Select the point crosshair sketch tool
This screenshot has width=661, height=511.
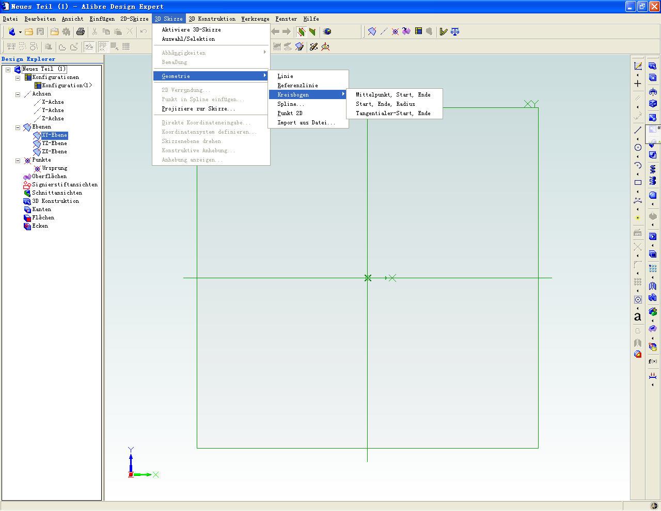pyautogui.click(x=638, y=84)
